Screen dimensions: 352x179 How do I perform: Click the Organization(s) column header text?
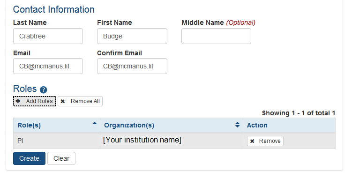(129, 125)
